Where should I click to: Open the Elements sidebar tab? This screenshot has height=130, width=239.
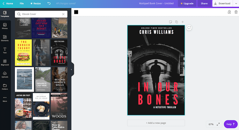[x=5, y=38]
